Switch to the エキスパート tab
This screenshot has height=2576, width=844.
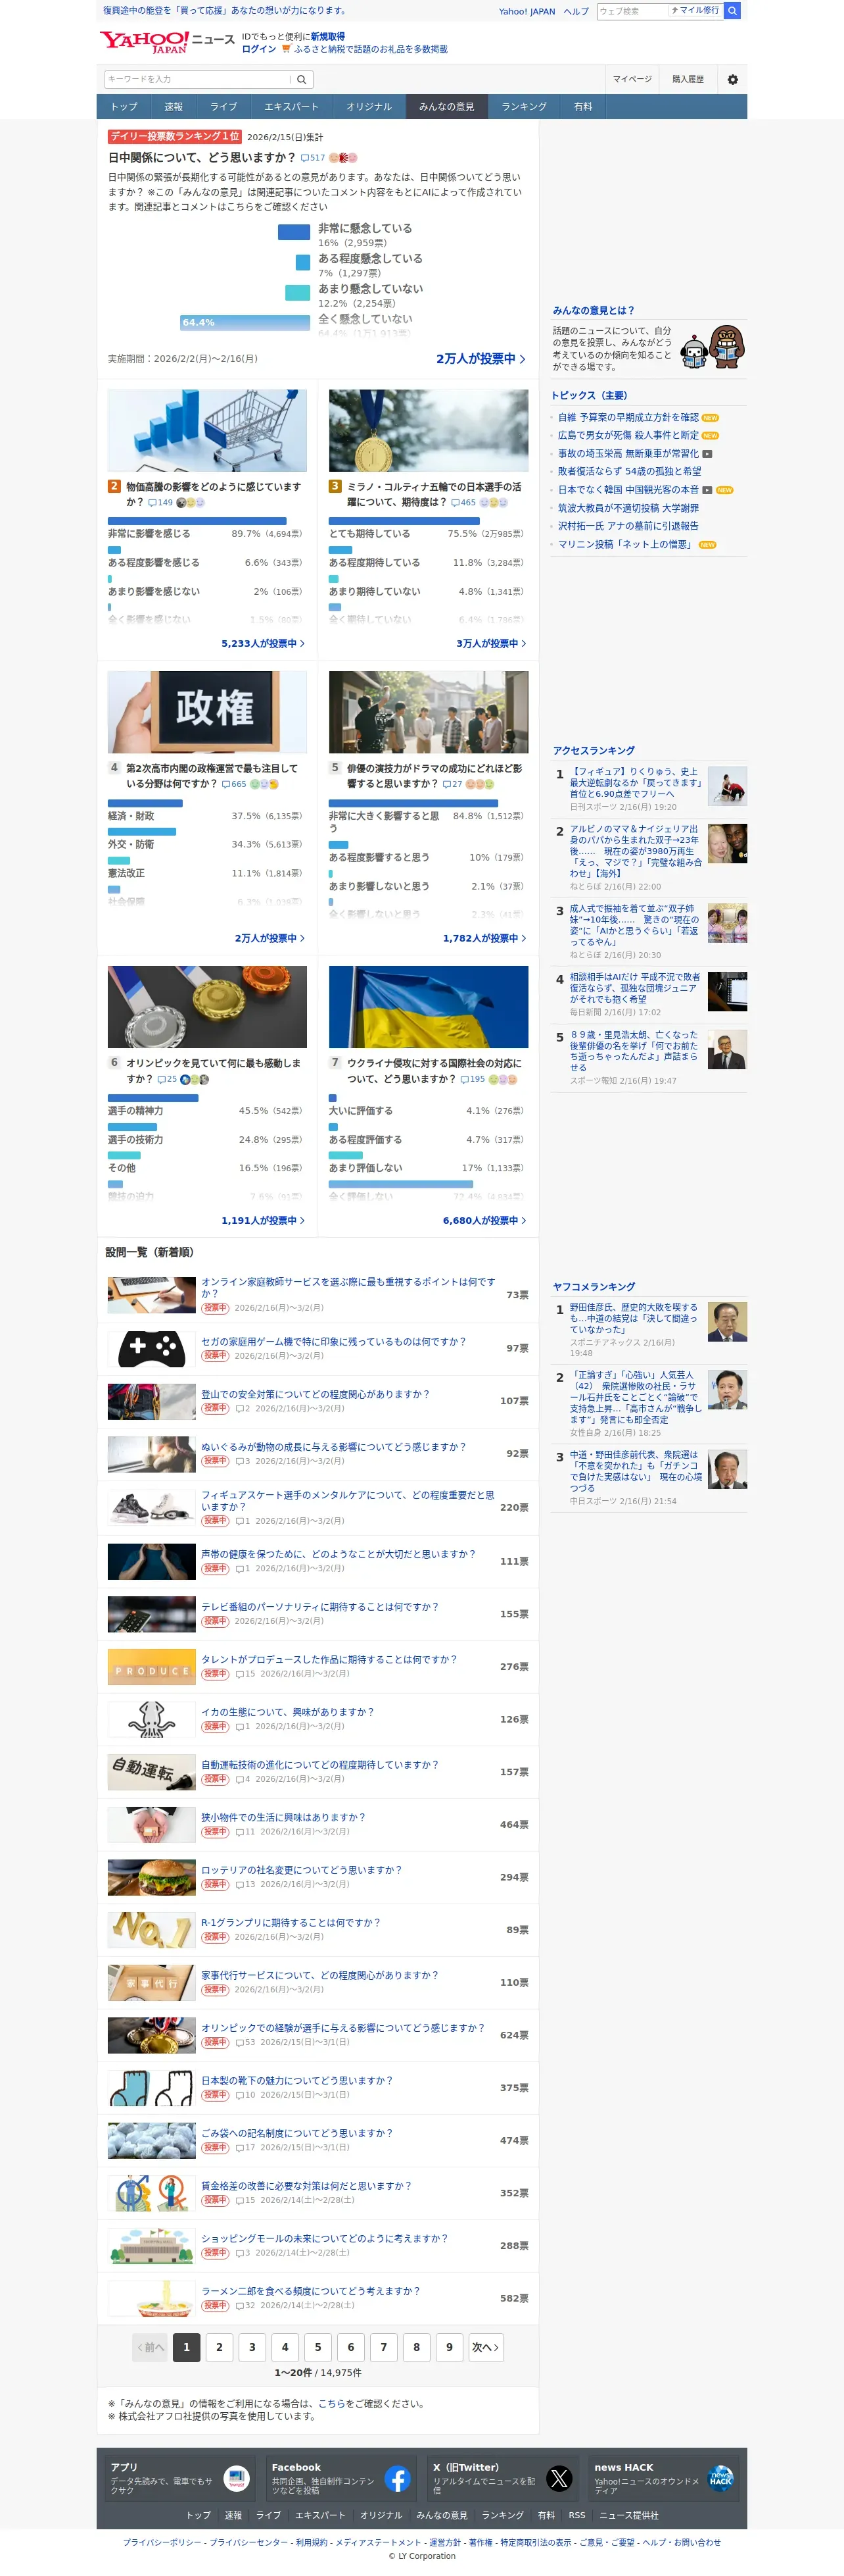click(x=292, y=107)
